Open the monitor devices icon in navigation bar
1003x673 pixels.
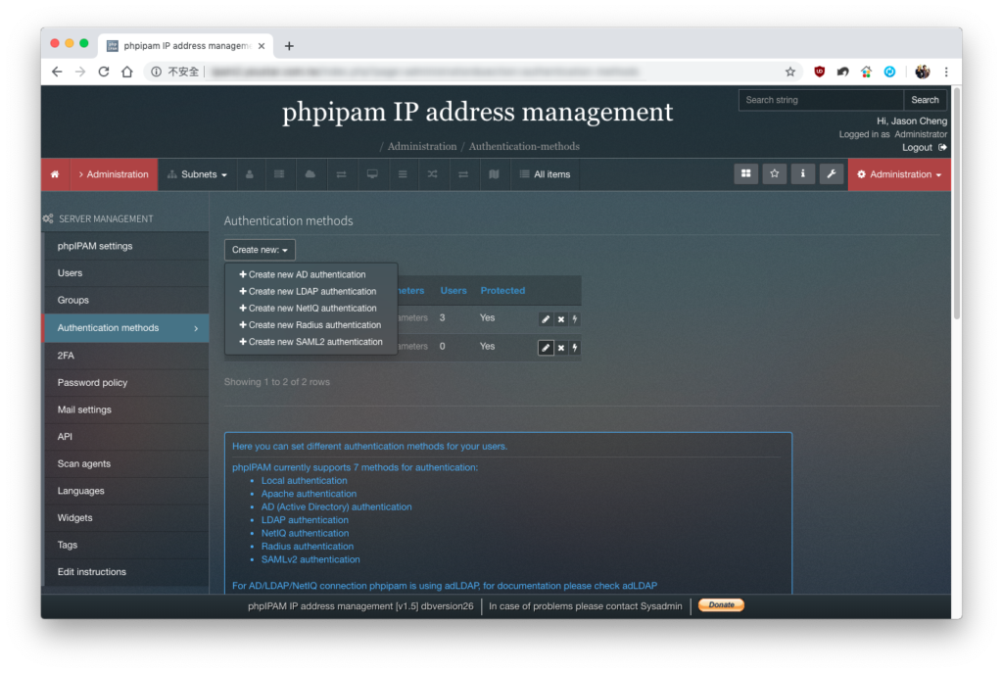(372, 174)
